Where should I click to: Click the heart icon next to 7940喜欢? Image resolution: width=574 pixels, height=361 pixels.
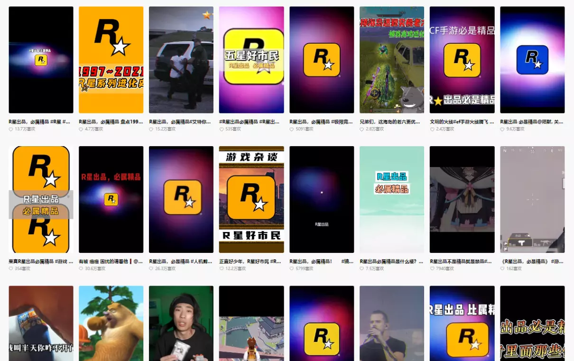[x=432, y=268]
